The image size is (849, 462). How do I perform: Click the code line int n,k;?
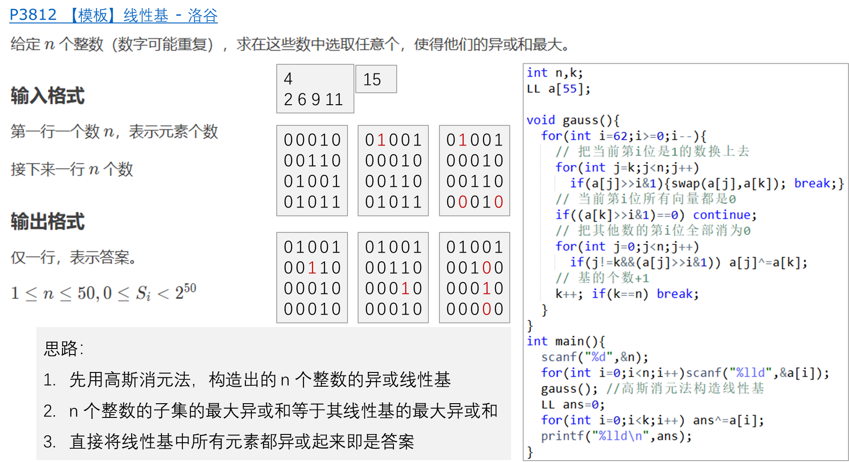tap(555, 73)
